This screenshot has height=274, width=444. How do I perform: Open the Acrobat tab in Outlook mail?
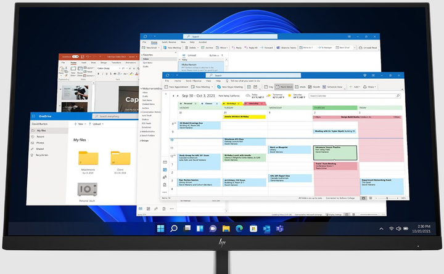click(202, 42)
